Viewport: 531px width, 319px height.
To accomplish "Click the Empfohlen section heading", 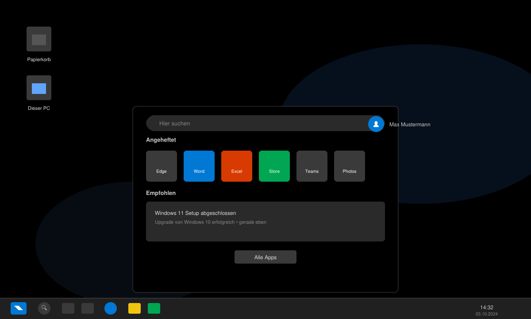I will pyautogui.click(x=161, y=193).
